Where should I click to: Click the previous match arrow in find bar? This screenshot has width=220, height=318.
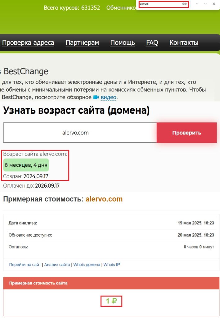pyautogui.click(x=196, y=4)
